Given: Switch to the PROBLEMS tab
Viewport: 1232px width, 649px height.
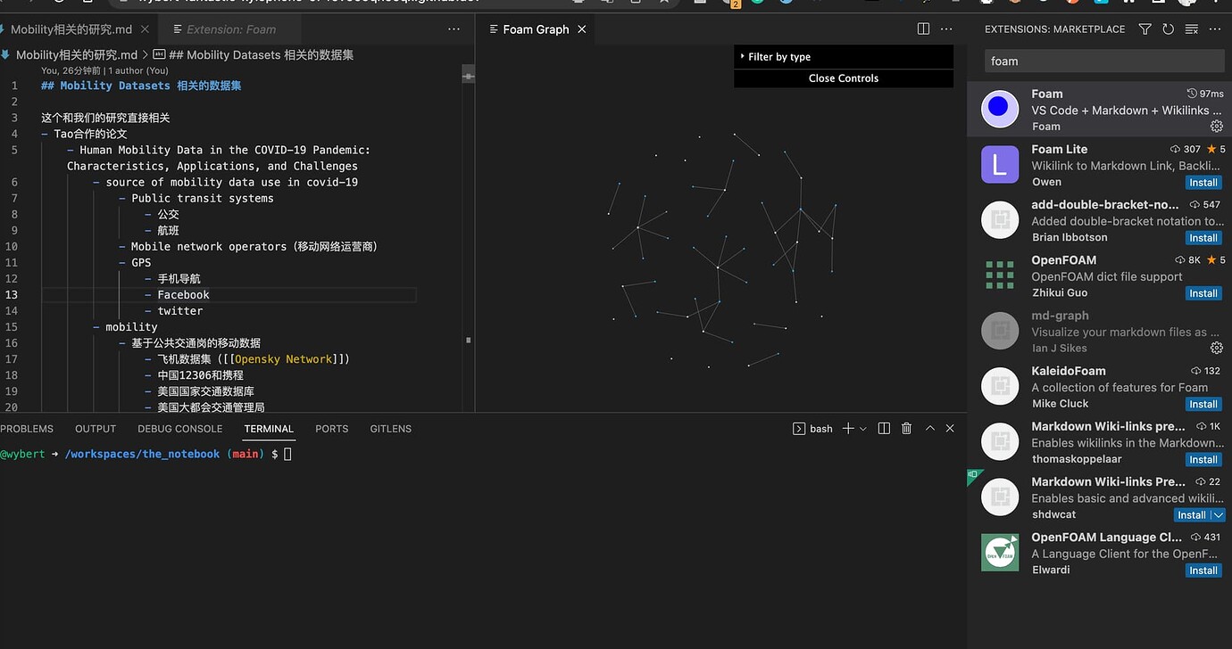Looking at the screenshot, I should tap(27, 429).
